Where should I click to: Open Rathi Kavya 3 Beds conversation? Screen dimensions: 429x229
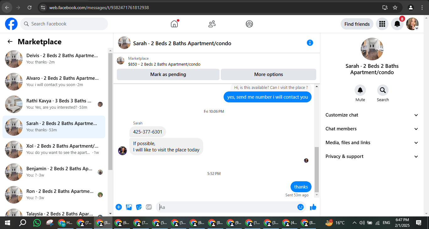click(54, 104)
